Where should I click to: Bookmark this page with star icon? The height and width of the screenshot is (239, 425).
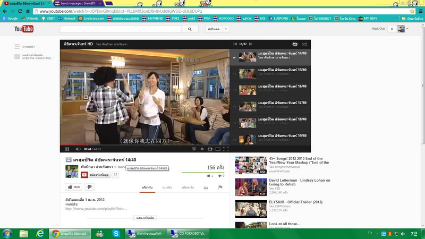click(412, 11)
